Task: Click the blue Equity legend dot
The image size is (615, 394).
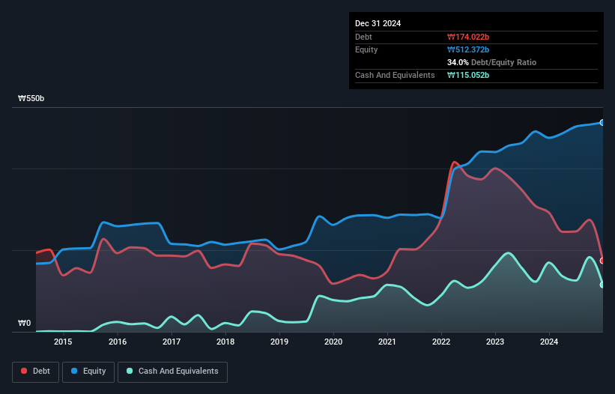Action: [x=74, y=371]
